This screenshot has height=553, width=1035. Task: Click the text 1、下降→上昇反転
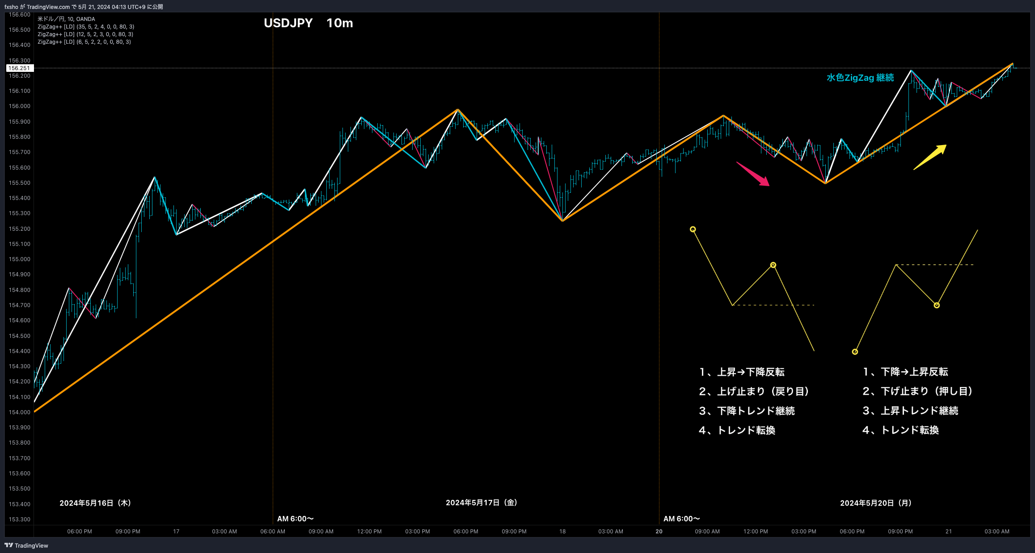coord(905,372)
